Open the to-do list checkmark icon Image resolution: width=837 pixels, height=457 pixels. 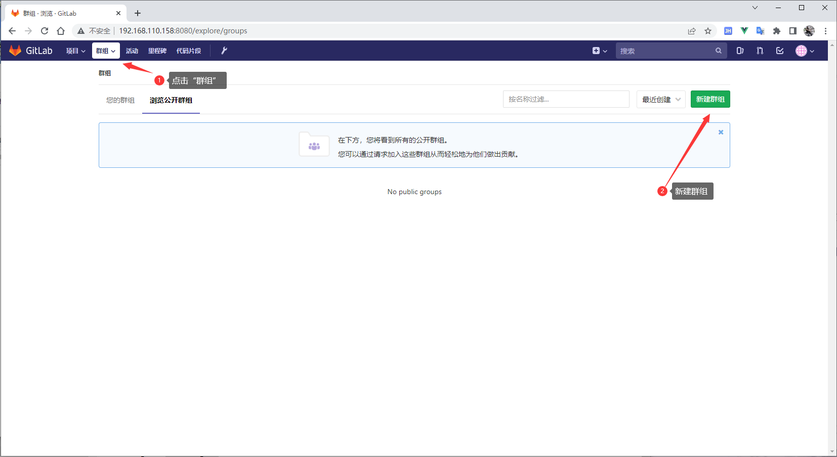point(780,51)
